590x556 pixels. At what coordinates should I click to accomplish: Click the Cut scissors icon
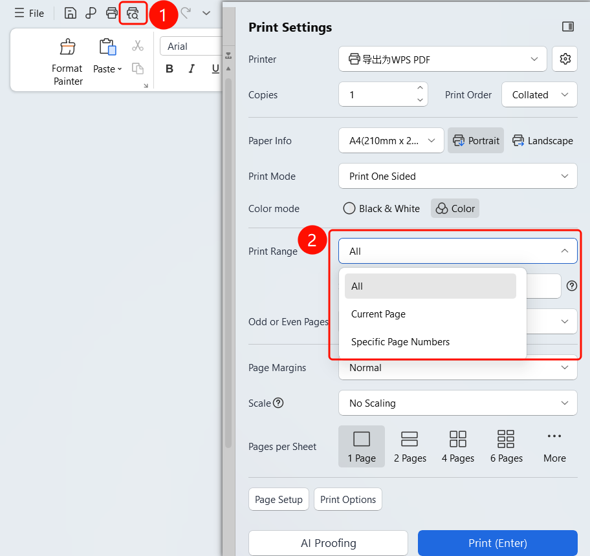138,46
